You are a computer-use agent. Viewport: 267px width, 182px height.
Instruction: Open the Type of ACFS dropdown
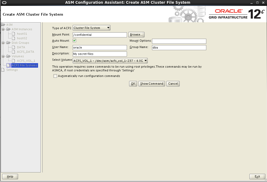(92, 28)
